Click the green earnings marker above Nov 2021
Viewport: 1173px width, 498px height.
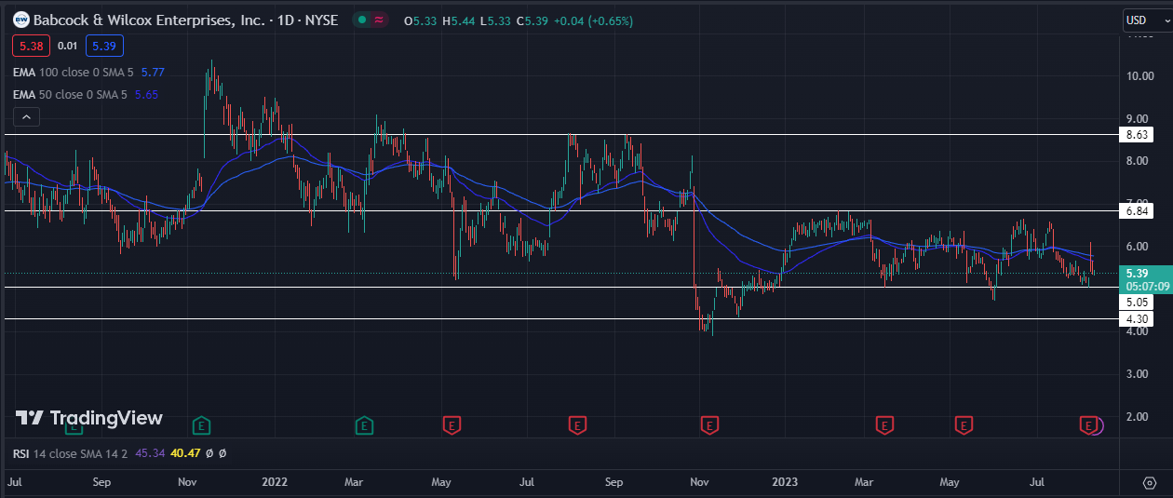click(199, 425)
